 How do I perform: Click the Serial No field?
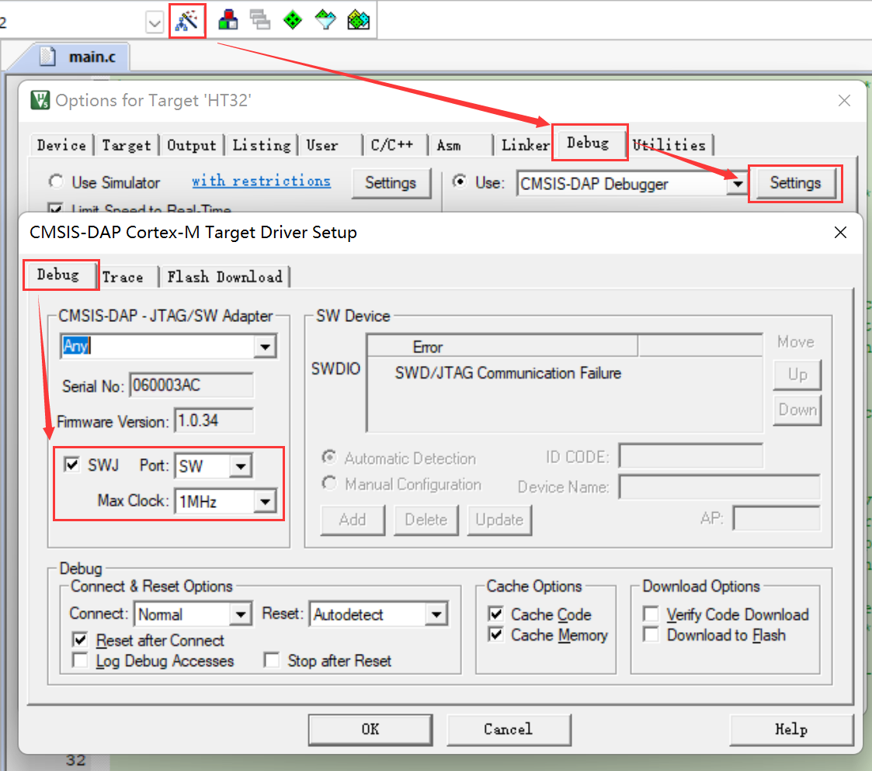191,385
